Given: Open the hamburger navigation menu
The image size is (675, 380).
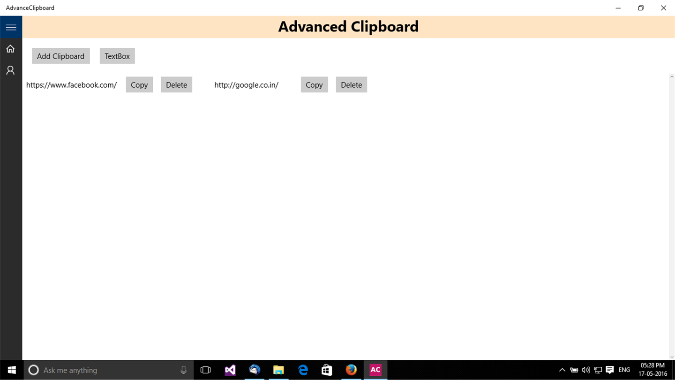Looking at the screenshot, I should click(11, 27).
